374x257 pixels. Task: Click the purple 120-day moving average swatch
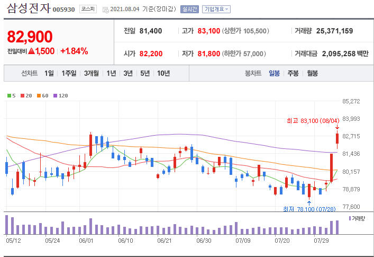coord(56,96)
